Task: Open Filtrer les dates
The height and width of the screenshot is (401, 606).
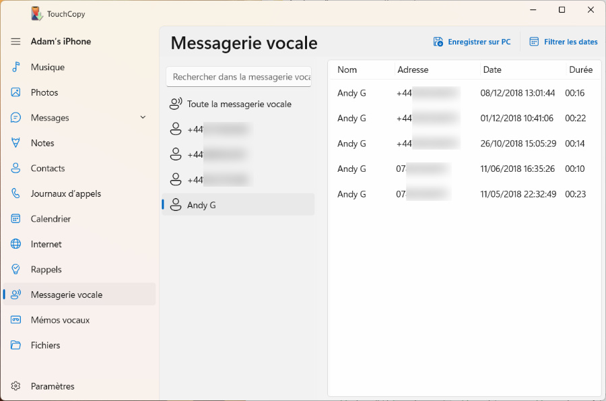Action: [564, 41]
